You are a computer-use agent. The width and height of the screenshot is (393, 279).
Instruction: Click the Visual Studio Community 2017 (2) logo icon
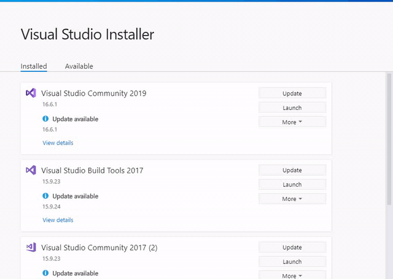coord(31,248)
